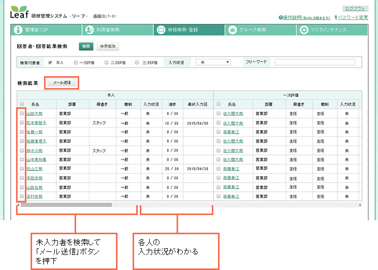Viewport: 378px width, 270px height.
Task: Open the 山田五郎 name link
Action: [x=35, y=188]
